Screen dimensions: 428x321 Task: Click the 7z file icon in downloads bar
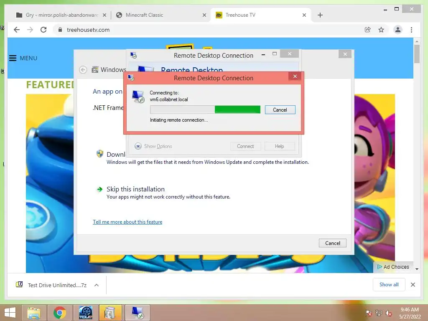pos(19,285)
